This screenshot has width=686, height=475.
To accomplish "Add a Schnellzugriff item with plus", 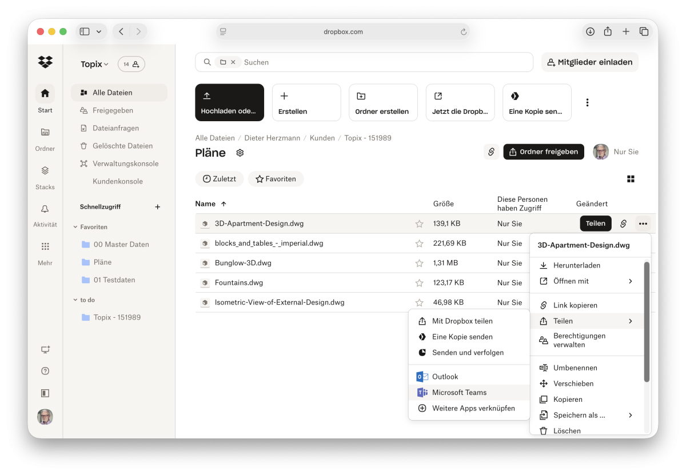I will coord(158,207).
